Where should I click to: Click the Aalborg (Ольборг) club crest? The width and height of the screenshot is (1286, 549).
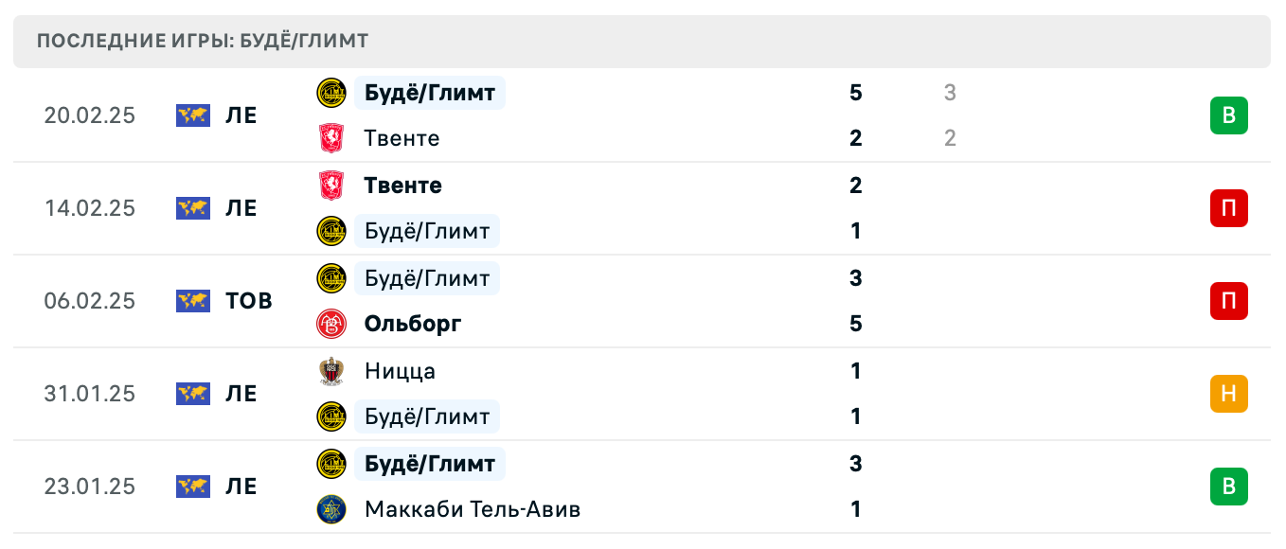point(331,324)
